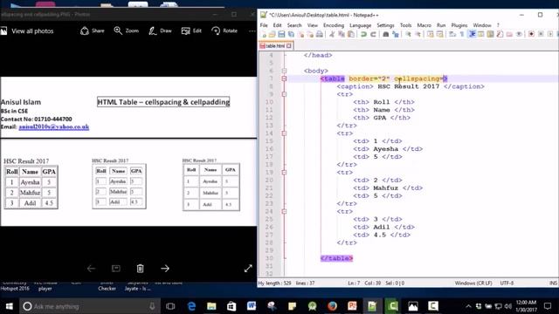Click Zoom In icon in Notepad++ toolbar
The height and width of the screenshot is (314, 559).
[408, 35]
